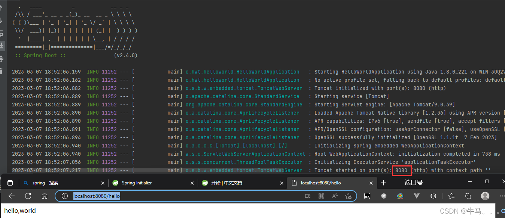The image size is (505, 218).
Task: Click the clear all trash icon in console sidebar
Action: 1,71
